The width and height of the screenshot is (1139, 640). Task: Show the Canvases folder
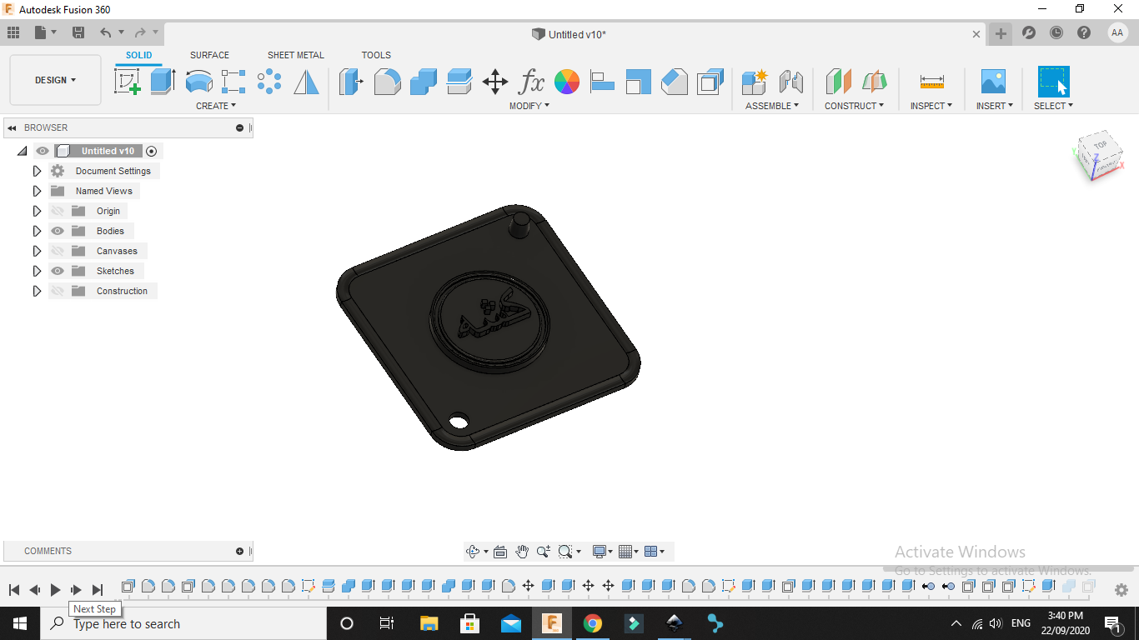(x=58, y=251)
